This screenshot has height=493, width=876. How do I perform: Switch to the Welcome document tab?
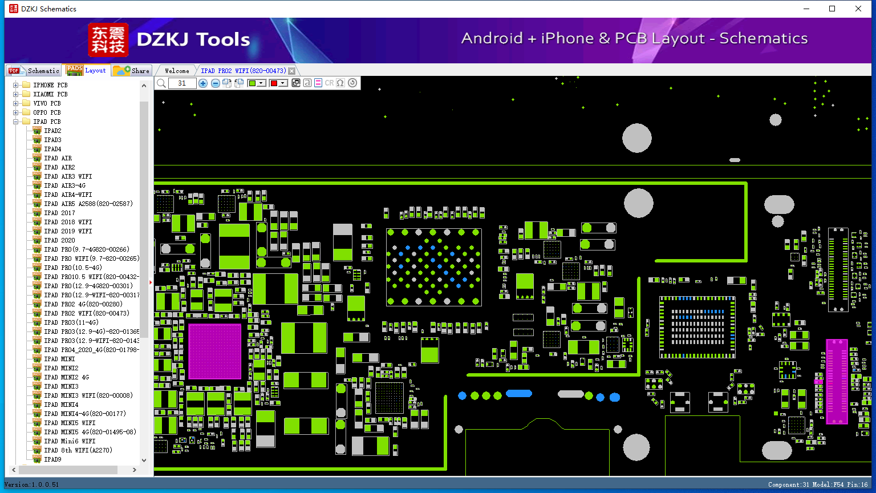[177, 71]
